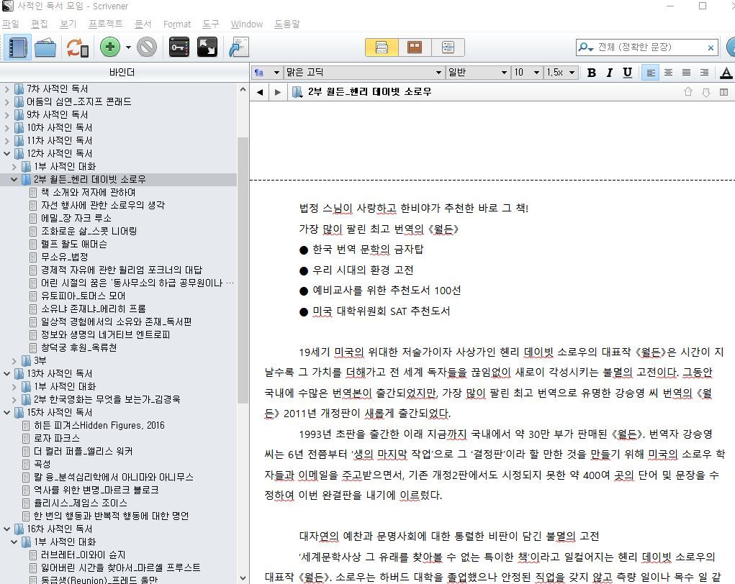735x584 pixels.
Task: Select 곡성 document in binder
Action: coord(42,464)
